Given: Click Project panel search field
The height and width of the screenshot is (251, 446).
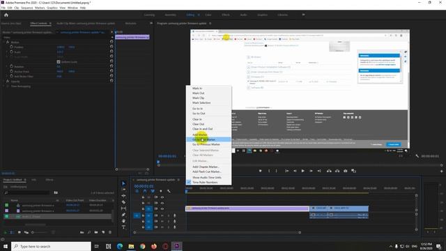Looking at the screenshot, I should 27,192.
